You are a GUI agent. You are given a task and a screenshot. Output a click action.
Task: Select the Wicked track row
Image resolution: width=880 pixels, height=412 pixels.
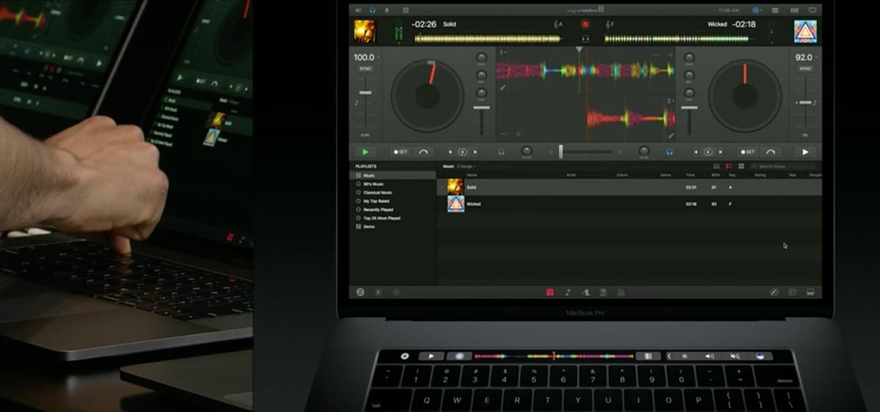click(x=630, y=204)
